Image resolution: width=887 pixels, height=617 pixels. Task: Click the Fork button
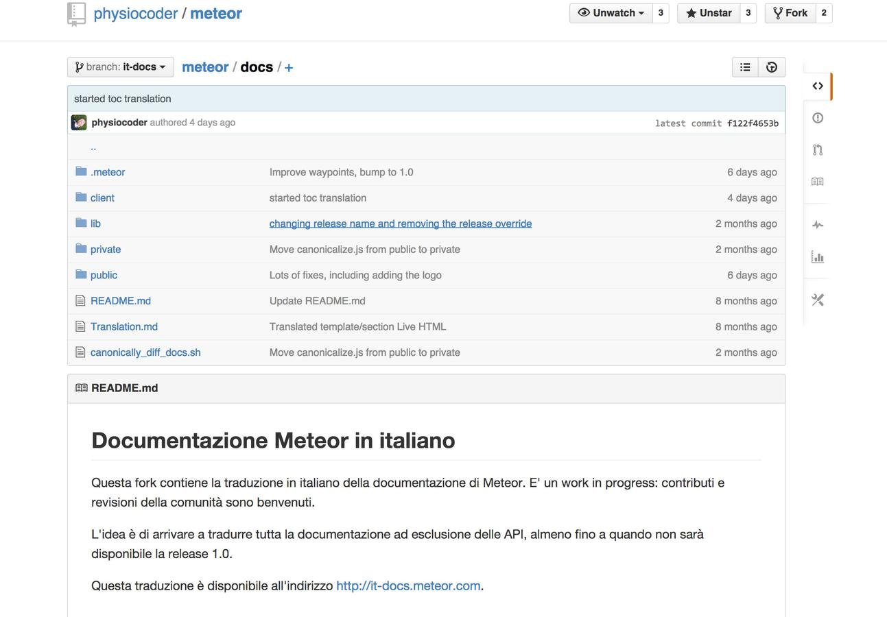tap(790, 13)
